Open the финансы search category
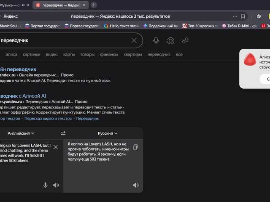This screenshot has height=202, width=270. pos(109,55)
